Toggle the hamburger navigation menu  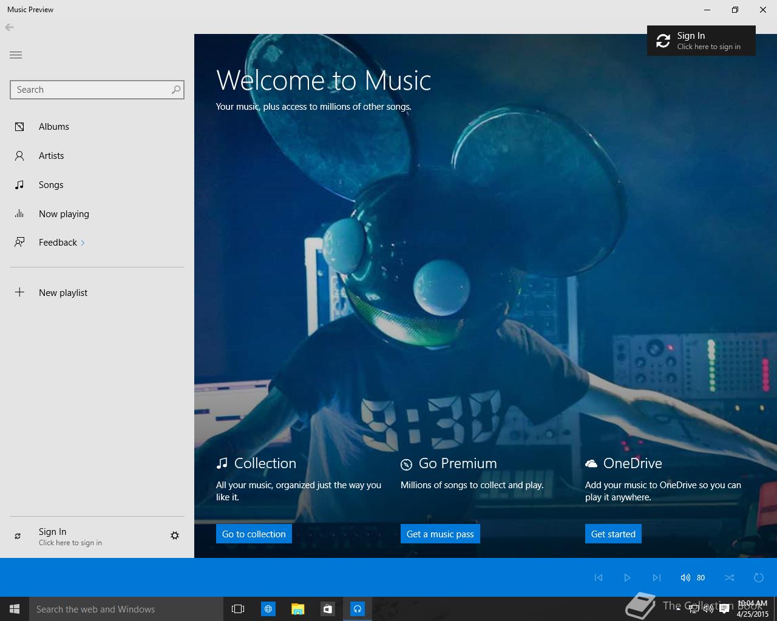point(16,55)
